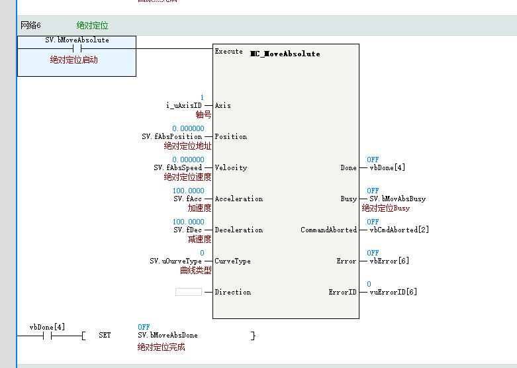Select the vbDone[4] contact on bottom rung
The height and width of the screenshot is (368, 517).
[47, 336]
